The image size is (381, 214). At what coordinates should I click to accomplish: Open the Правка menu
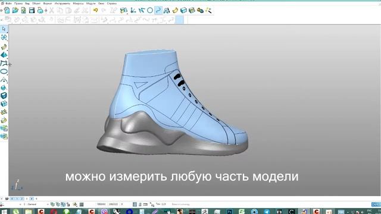[18, 4]
